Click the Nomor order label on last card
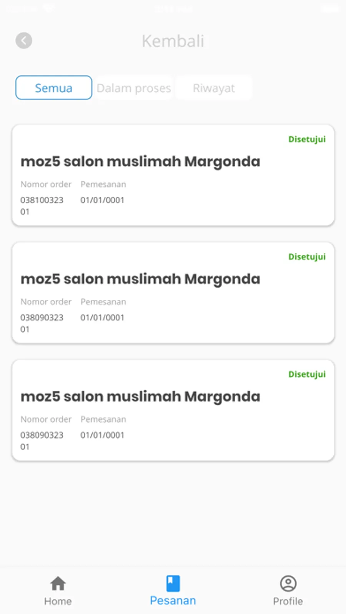This screenshot has height=614, width=346. [46, 419]
